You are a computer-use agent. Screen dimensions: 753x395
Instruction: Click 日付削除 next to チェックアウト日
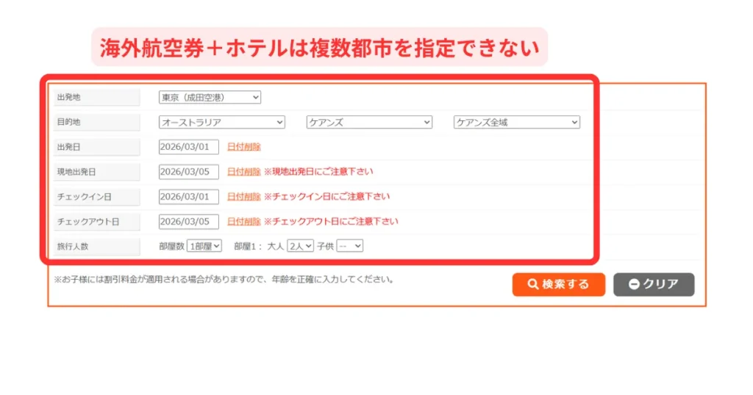pos(243,221)
